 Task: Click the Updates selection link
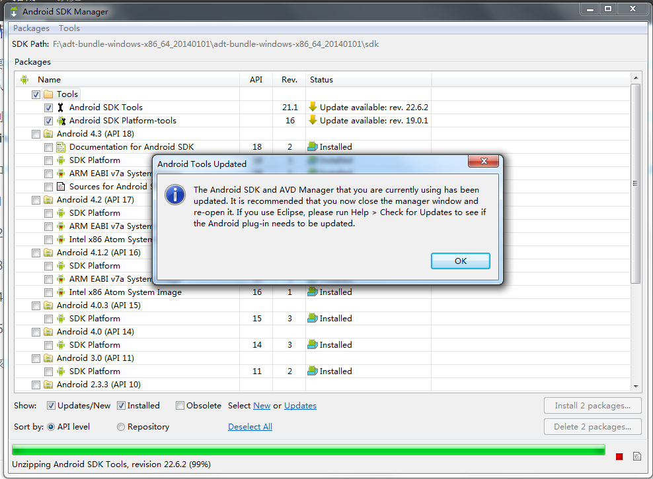pyautogui.click(x=300, y=405)
